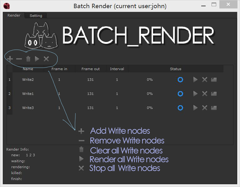Start rendering the Write3 row
Viewport: 240px width, 187px height.
click(x=195, y=108)
